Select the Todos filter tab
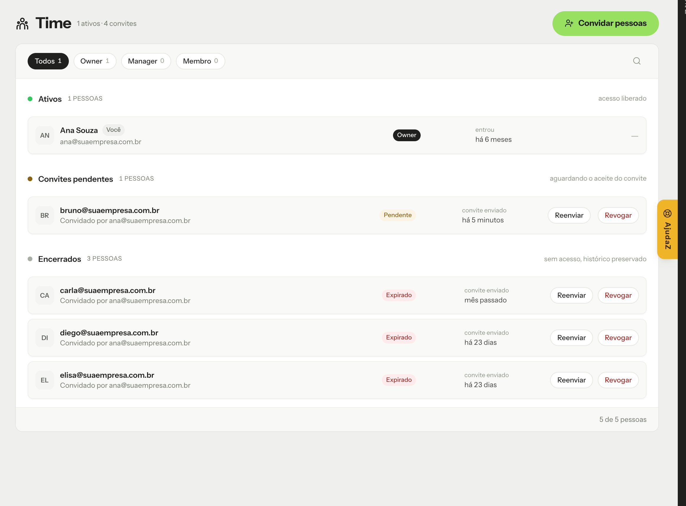 48,61
